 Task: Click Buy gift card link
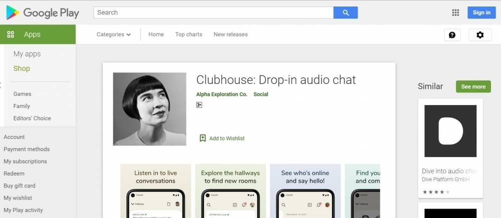pos(20,185)
